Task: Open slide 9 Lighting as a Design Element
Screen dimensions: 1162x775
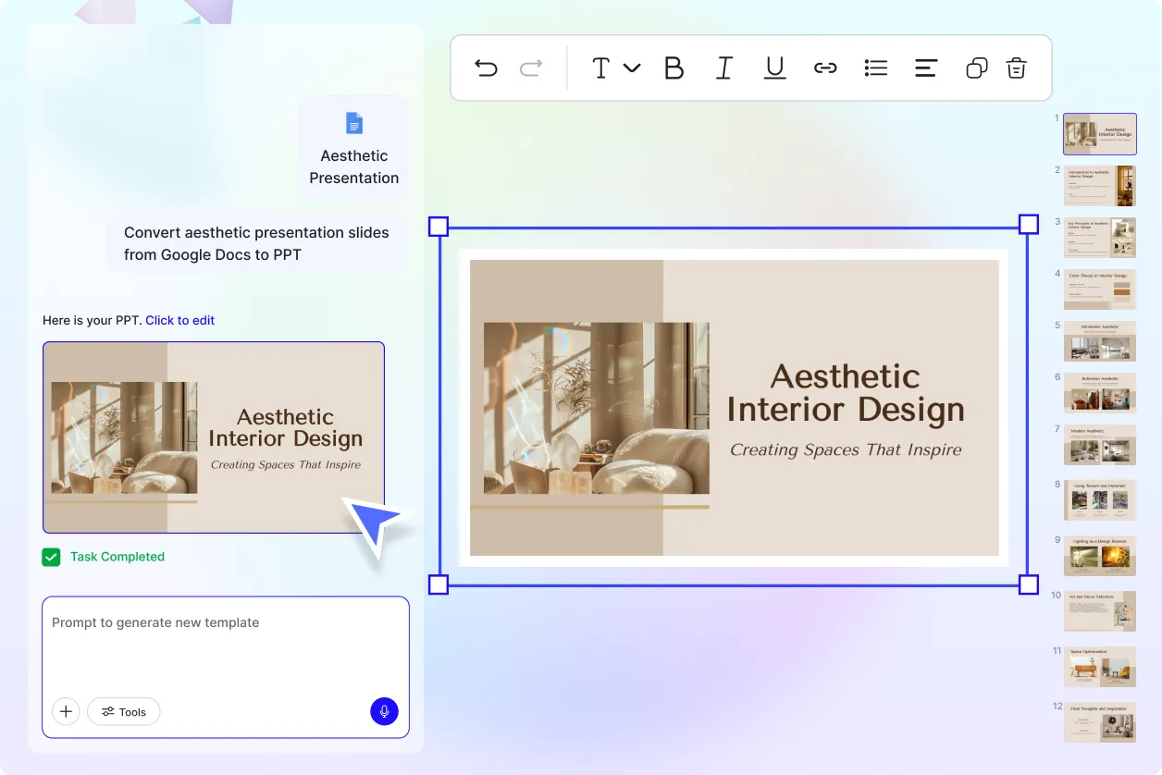Action: click(x=1100, y=556)
